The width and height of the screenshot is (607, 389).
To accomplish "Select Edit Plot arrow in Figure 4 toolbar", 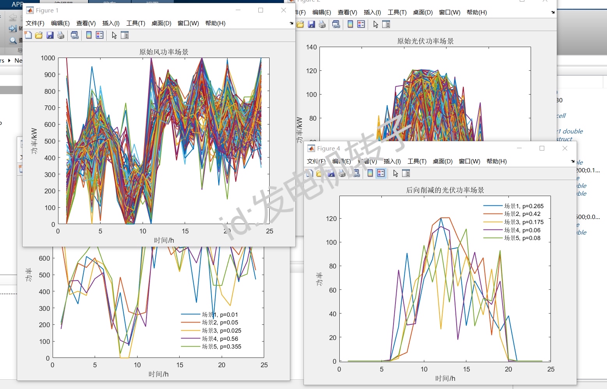I will pyautogui.click(x=395, y=173).
